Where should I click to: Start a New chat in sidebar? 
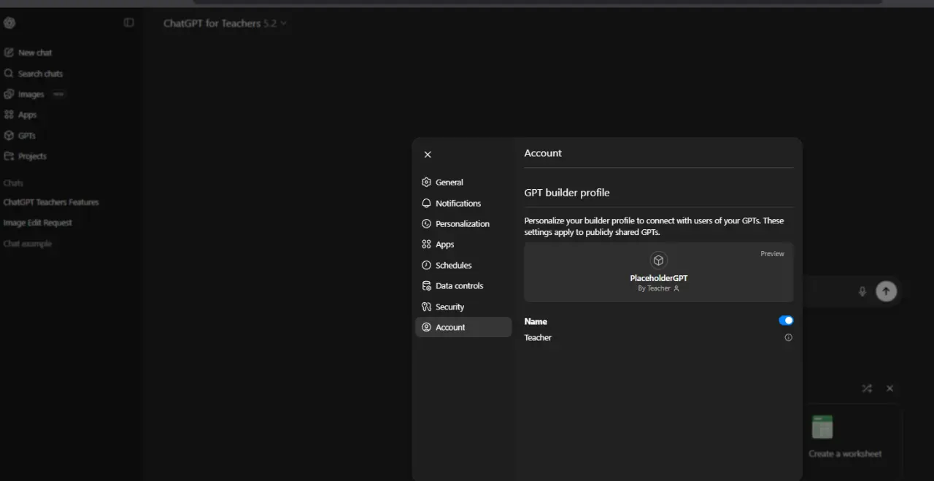click(x=28, y=53)
